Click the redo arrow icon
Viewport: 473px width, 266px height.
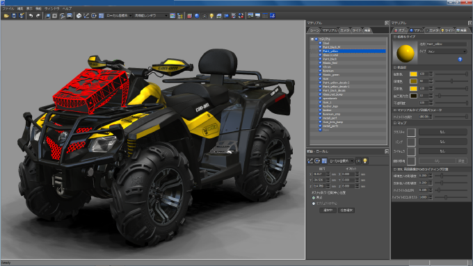tap(38, 16)
